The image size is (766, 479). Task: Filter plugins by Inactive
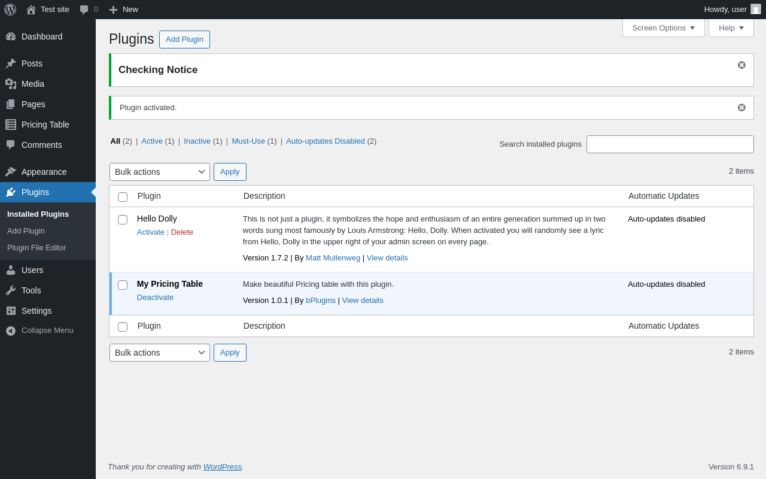[x=197, y=141]
